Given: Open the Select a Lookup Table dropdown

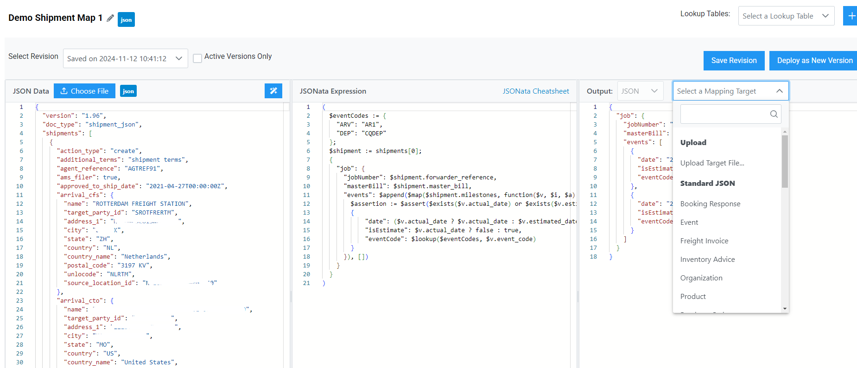Looking at the screenshot, I should click(786, 16).
